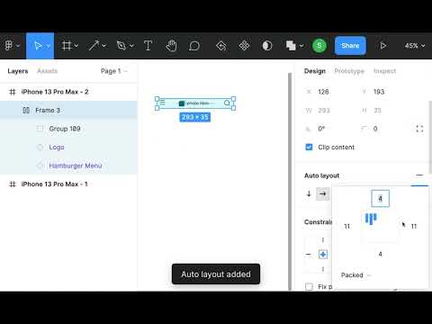Click the mask/contrast icon in toolbar

267,46
